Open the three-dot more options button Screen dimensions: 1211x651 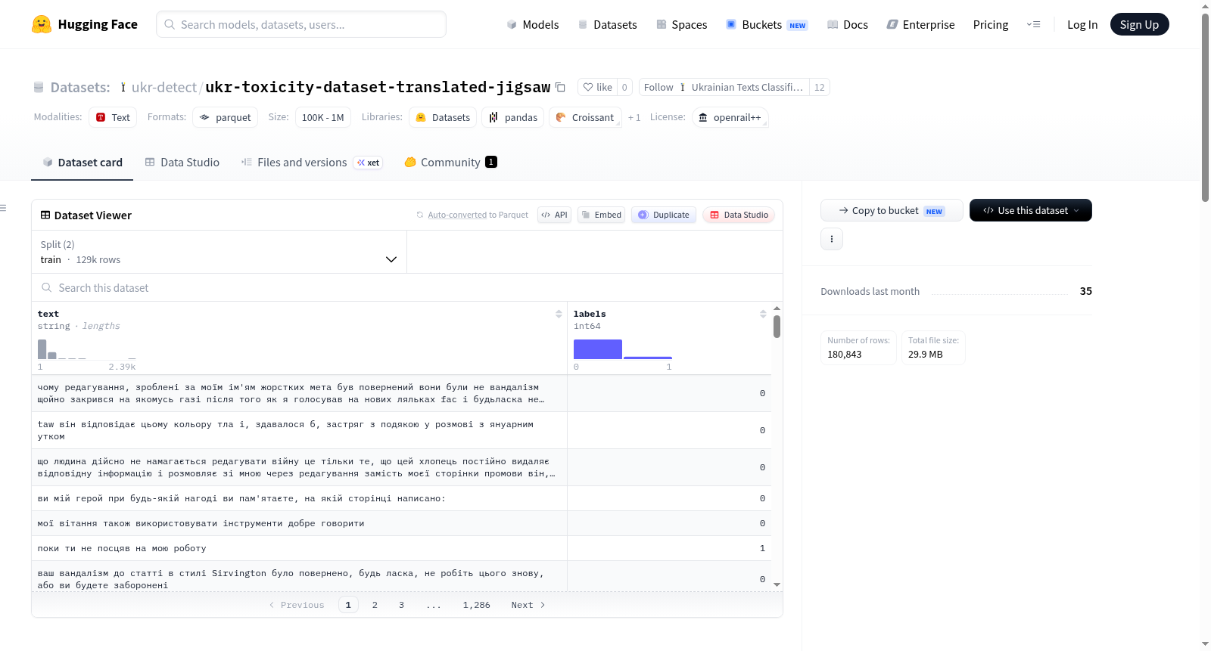tap(832, 239)
